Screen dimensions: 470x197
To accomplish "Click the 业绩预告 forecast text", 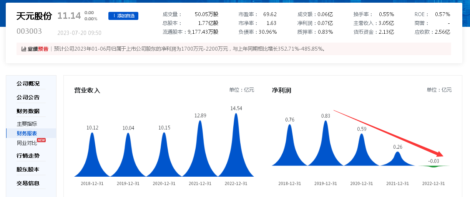I will [189, 49].
